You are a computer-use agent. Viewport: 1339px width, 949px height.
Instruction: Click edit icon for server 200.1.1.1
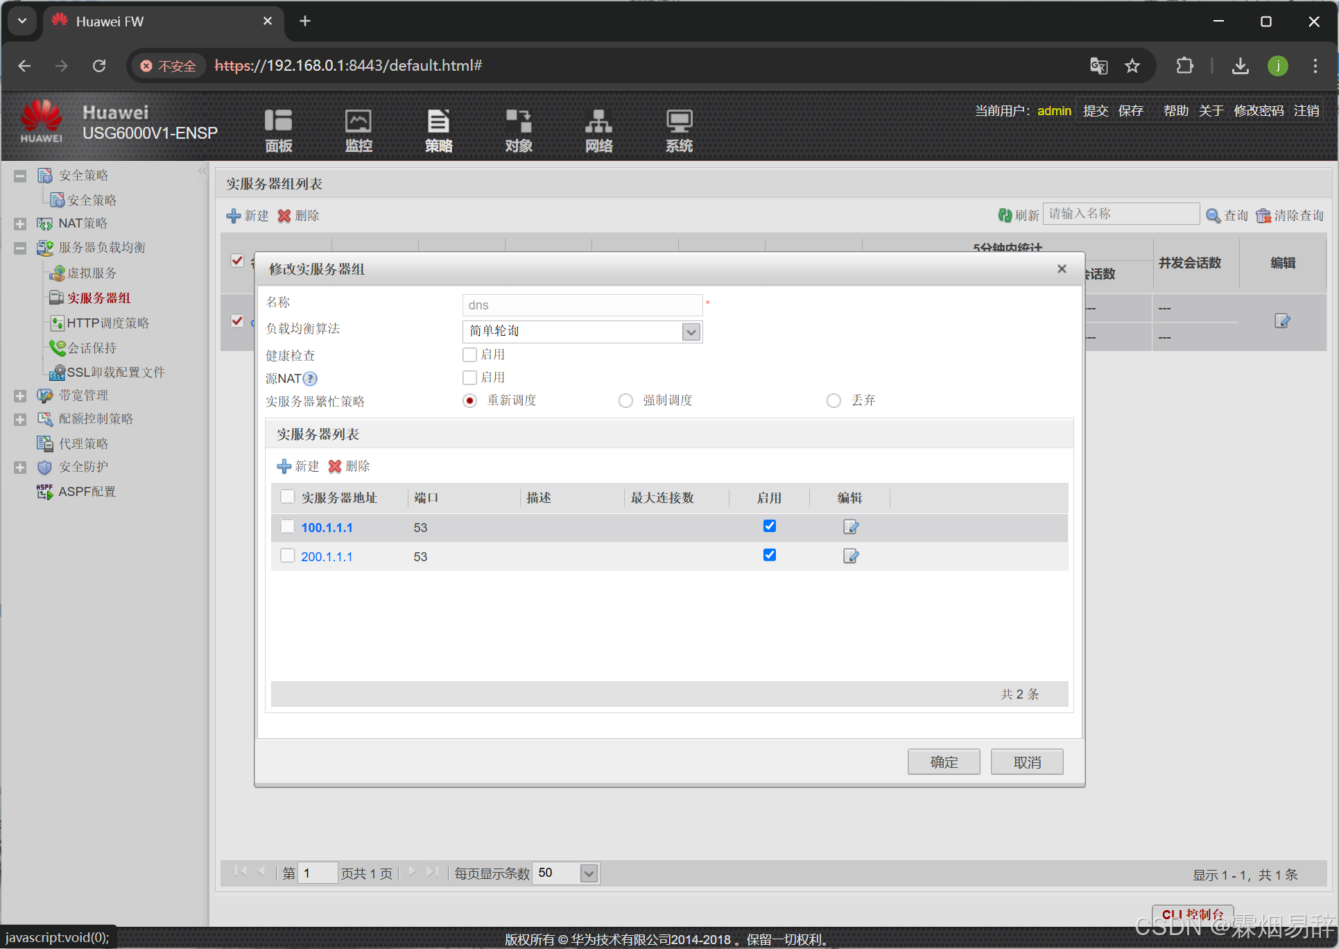[x=851, y=556]
